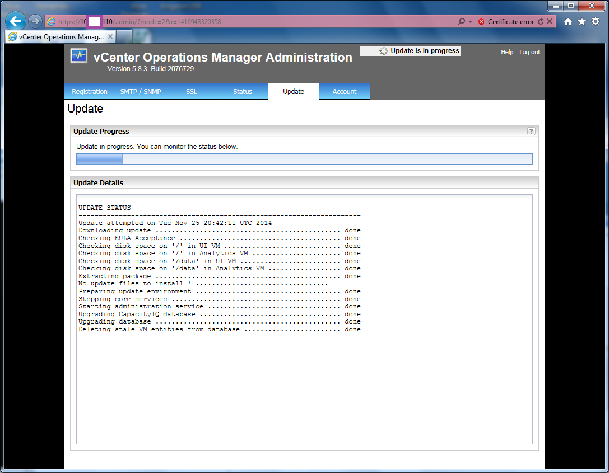Click the Help link

click(507, 52)
